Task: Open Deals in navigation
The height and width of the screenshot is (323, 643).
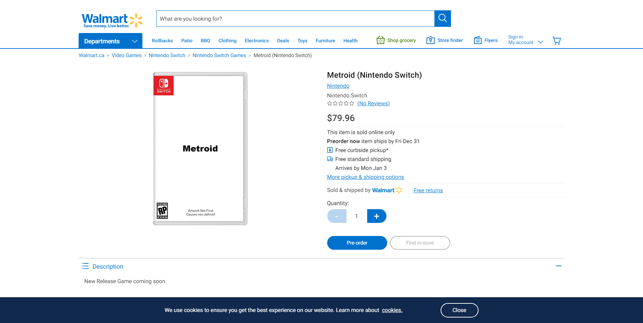Action: (283, 41)
